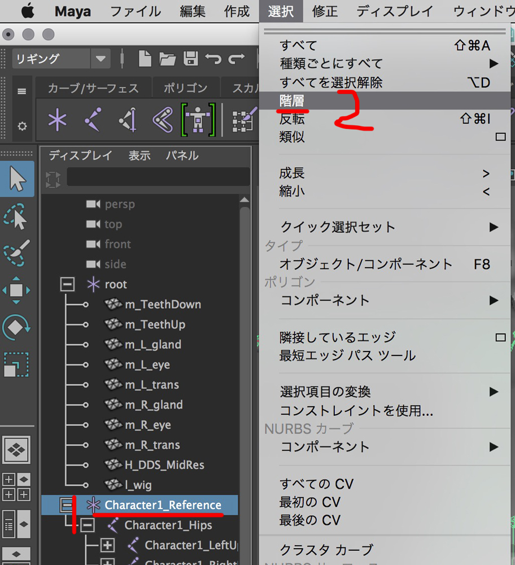
Task: Choose すべてを選択解除 in the menu
Action: (x=385, y=82)
